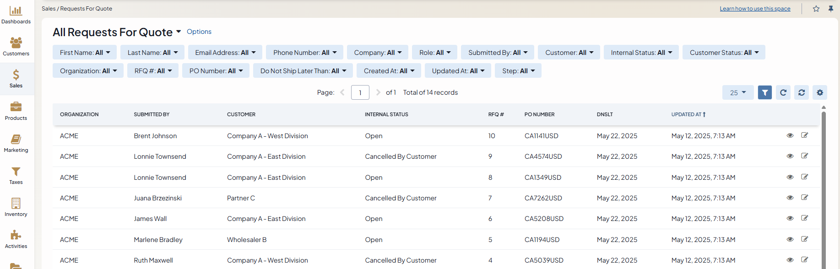Click eye icon for Juana Brzezinski row
The image size is (840, 269).
[x=790, y=198]
